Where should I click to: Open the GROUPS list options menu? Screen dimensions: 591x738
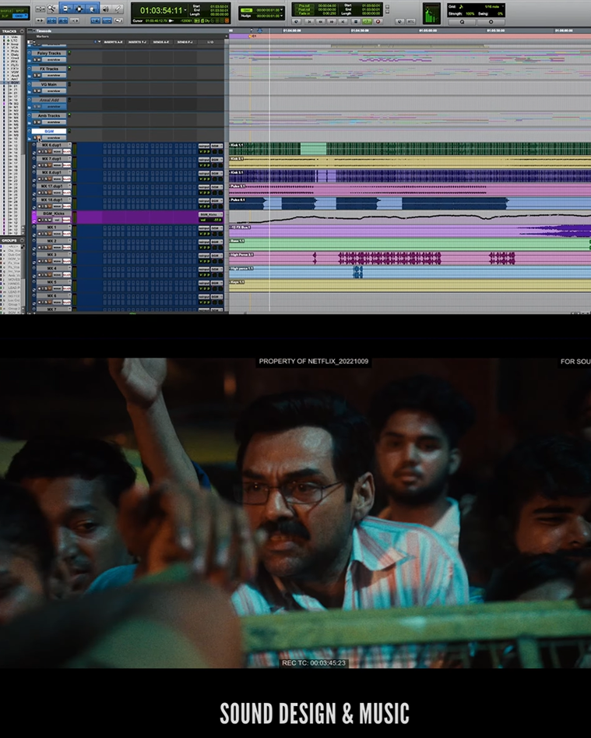point(22,240)
